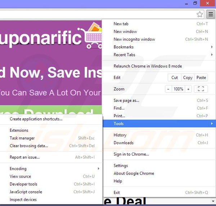Open Extensions from the Tools submenu

pyautogui.click(x=51, y=130)
